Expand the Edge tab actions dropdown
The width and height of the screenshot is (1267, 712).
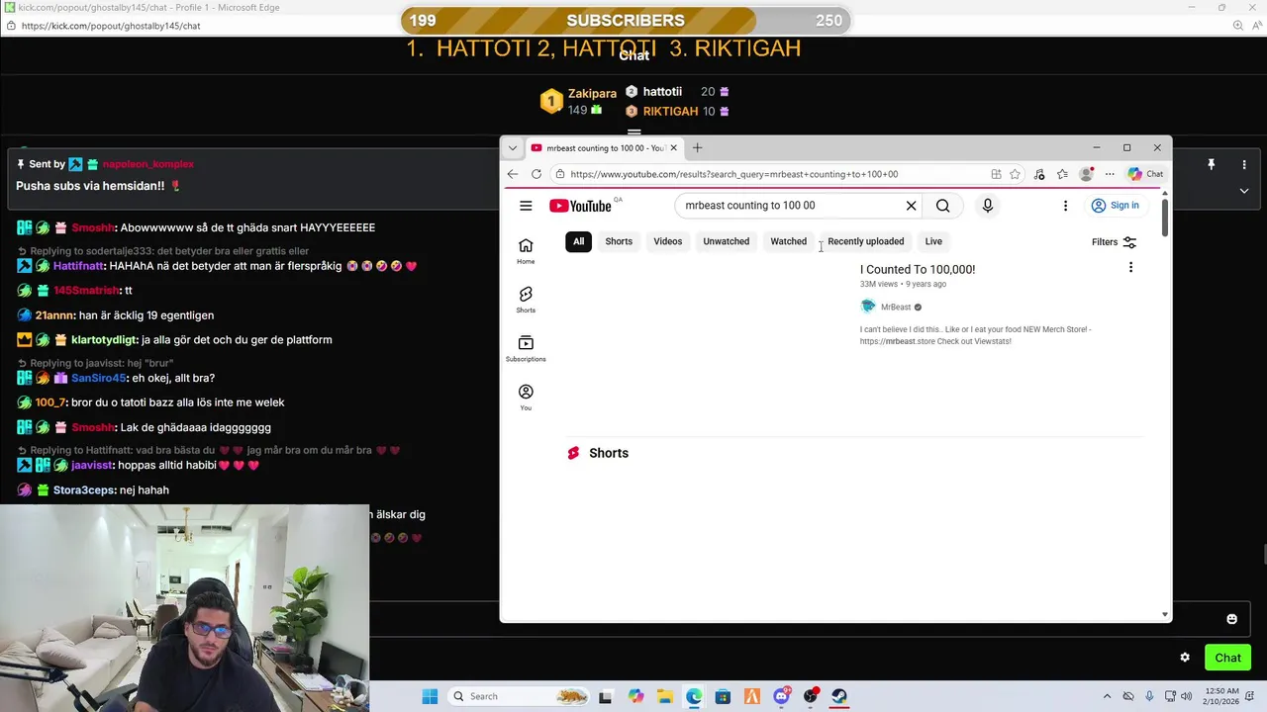pos(512,148)
